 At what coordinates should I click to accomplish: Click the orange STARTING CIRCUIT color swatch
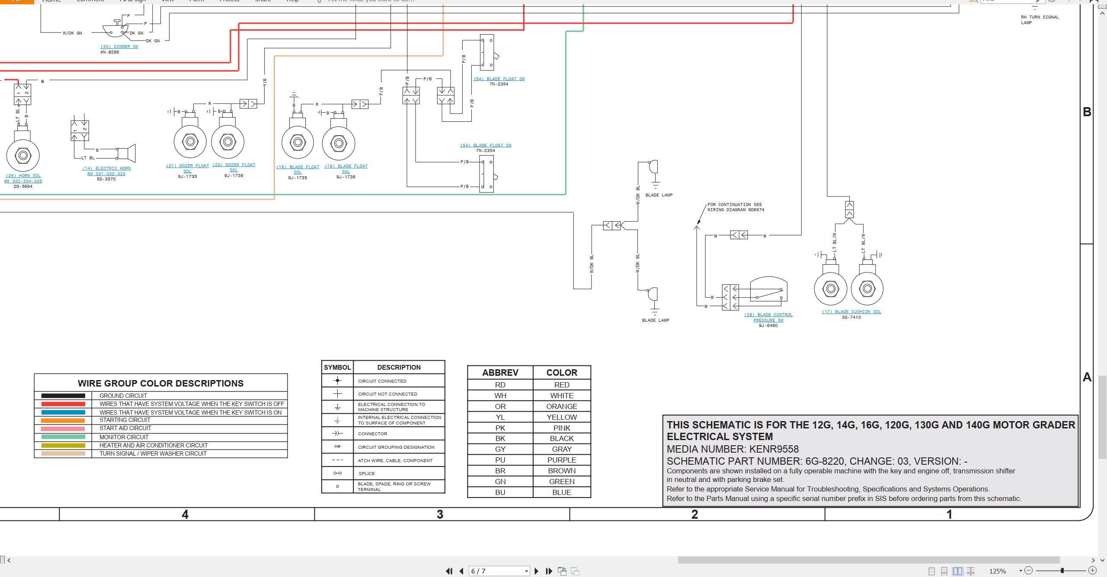(63, 420)
